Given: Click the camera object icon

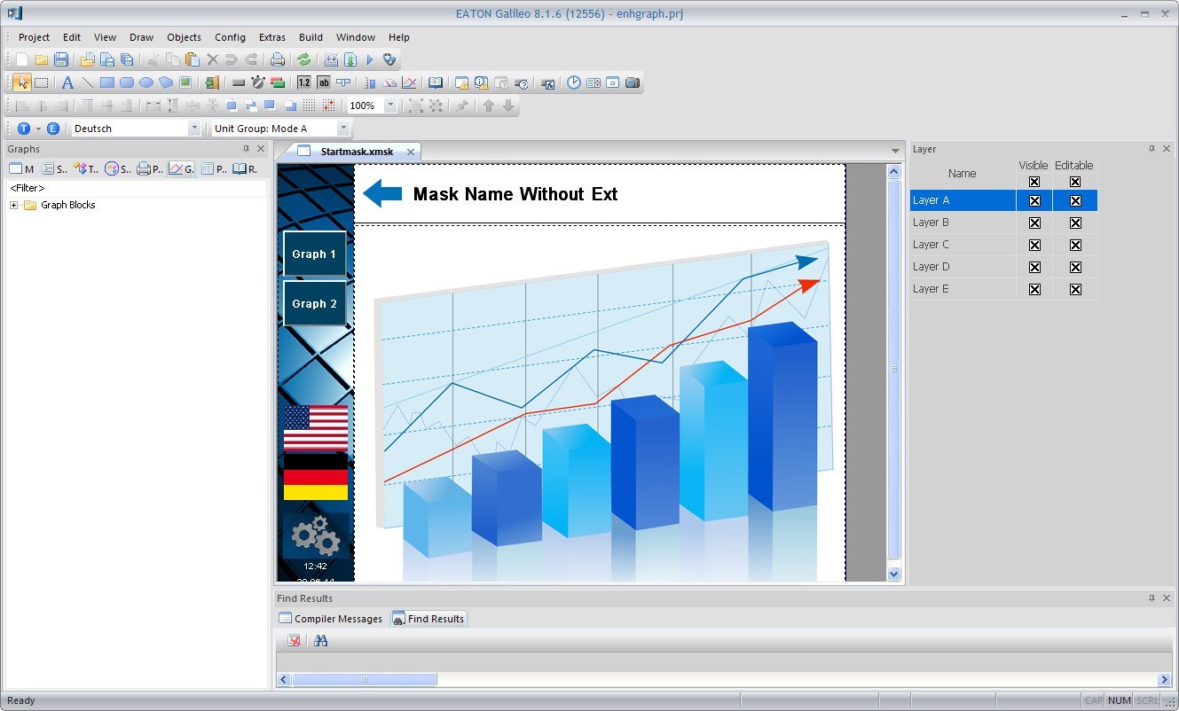Looking at the screenshot, I should 633,82.
